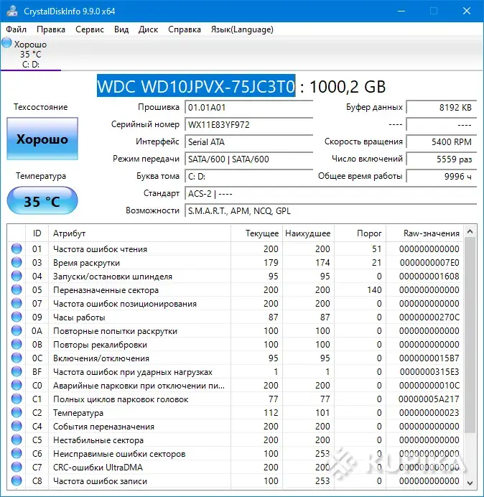This screenshot has height=497, width=484.
Task: Click the firmware field 01.01A01
Action: tap(248, 108)
